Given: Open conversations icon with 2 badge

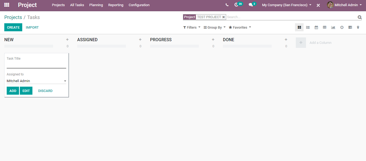Looking at the screenshot, I should tap(252, 5).
